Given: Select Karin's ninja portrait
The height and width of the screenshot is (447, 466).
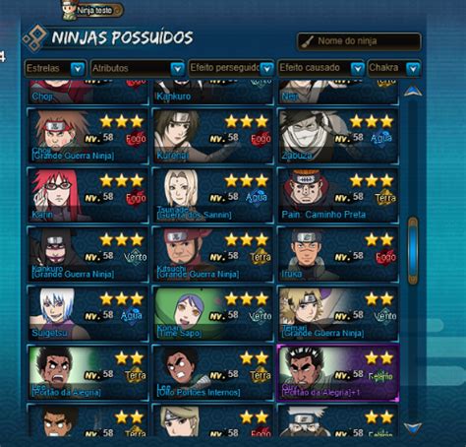Looking at the screenshot, I should pos(55,195).
